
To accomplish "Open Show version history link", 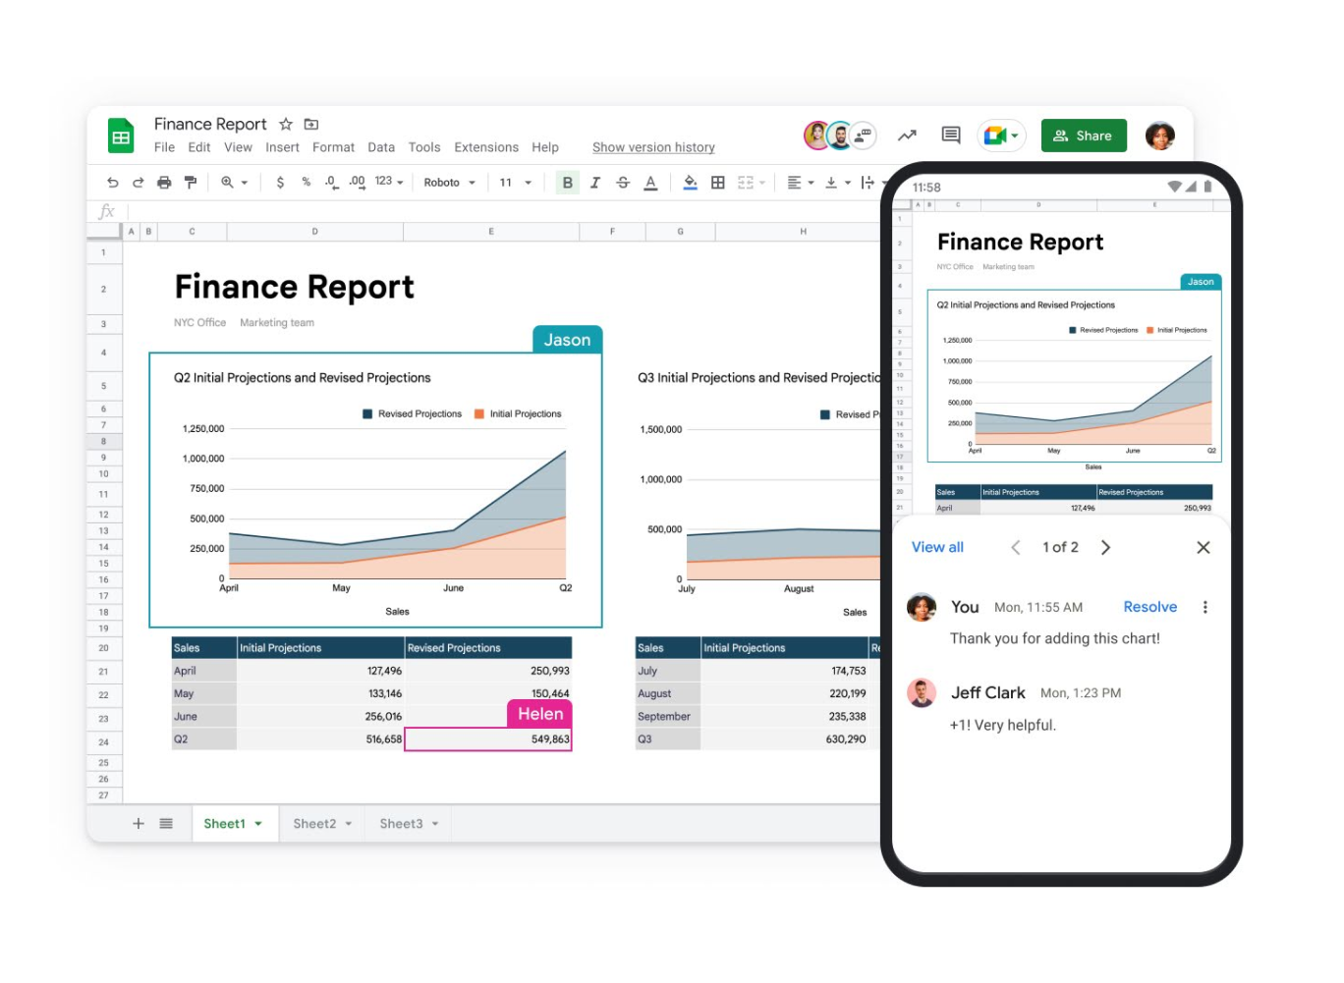I will coord(653,147).
